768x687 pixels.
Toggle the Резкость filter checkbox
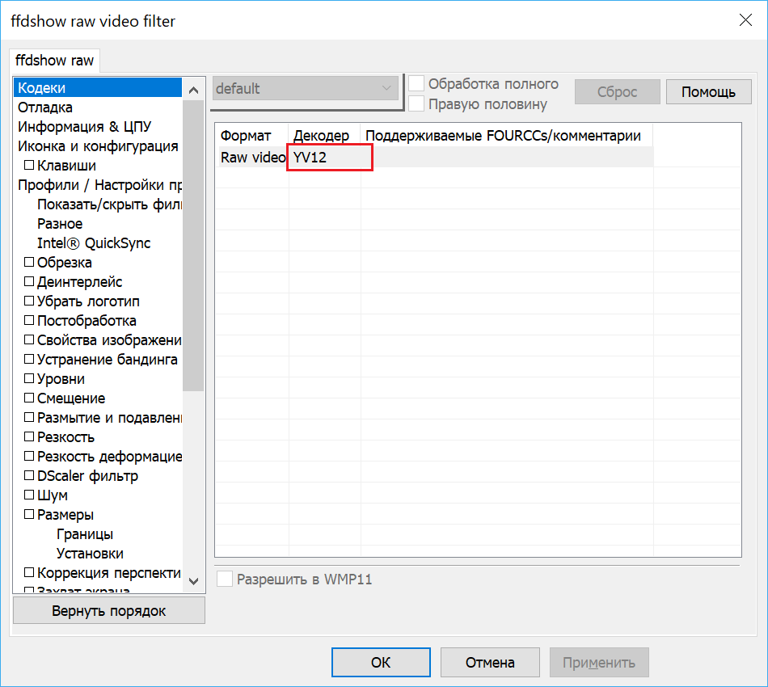click(x=29, y=437)
